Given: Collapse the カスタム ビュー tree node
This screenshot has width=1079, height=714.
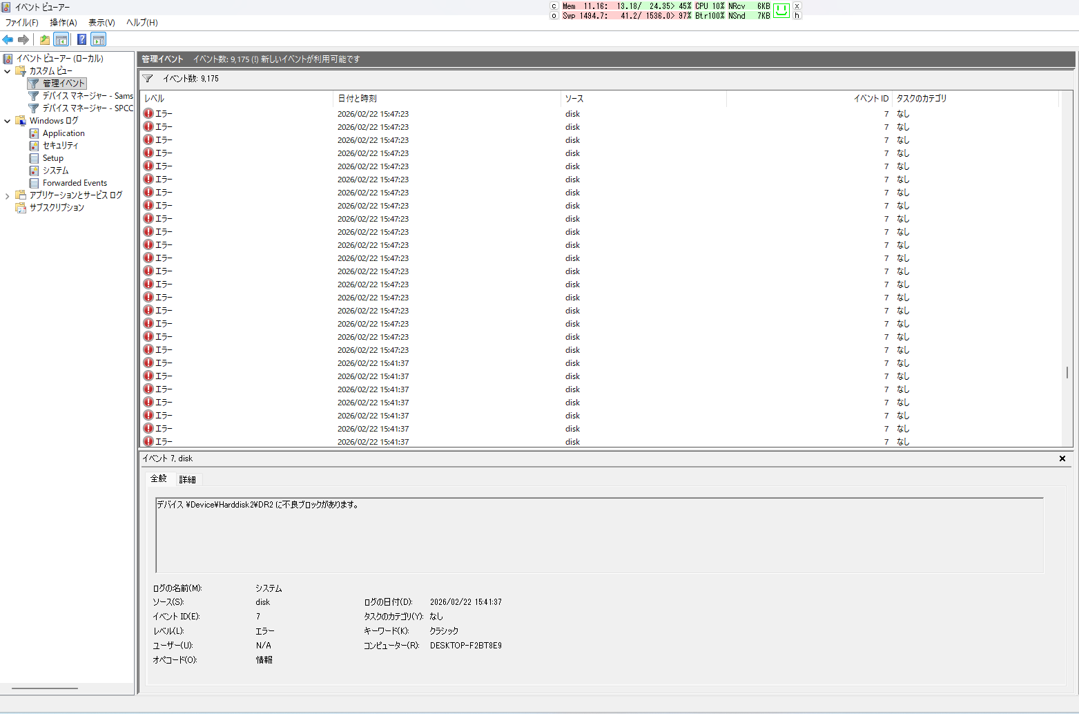Looking at the screenshot, I should (x=8, y=71).
